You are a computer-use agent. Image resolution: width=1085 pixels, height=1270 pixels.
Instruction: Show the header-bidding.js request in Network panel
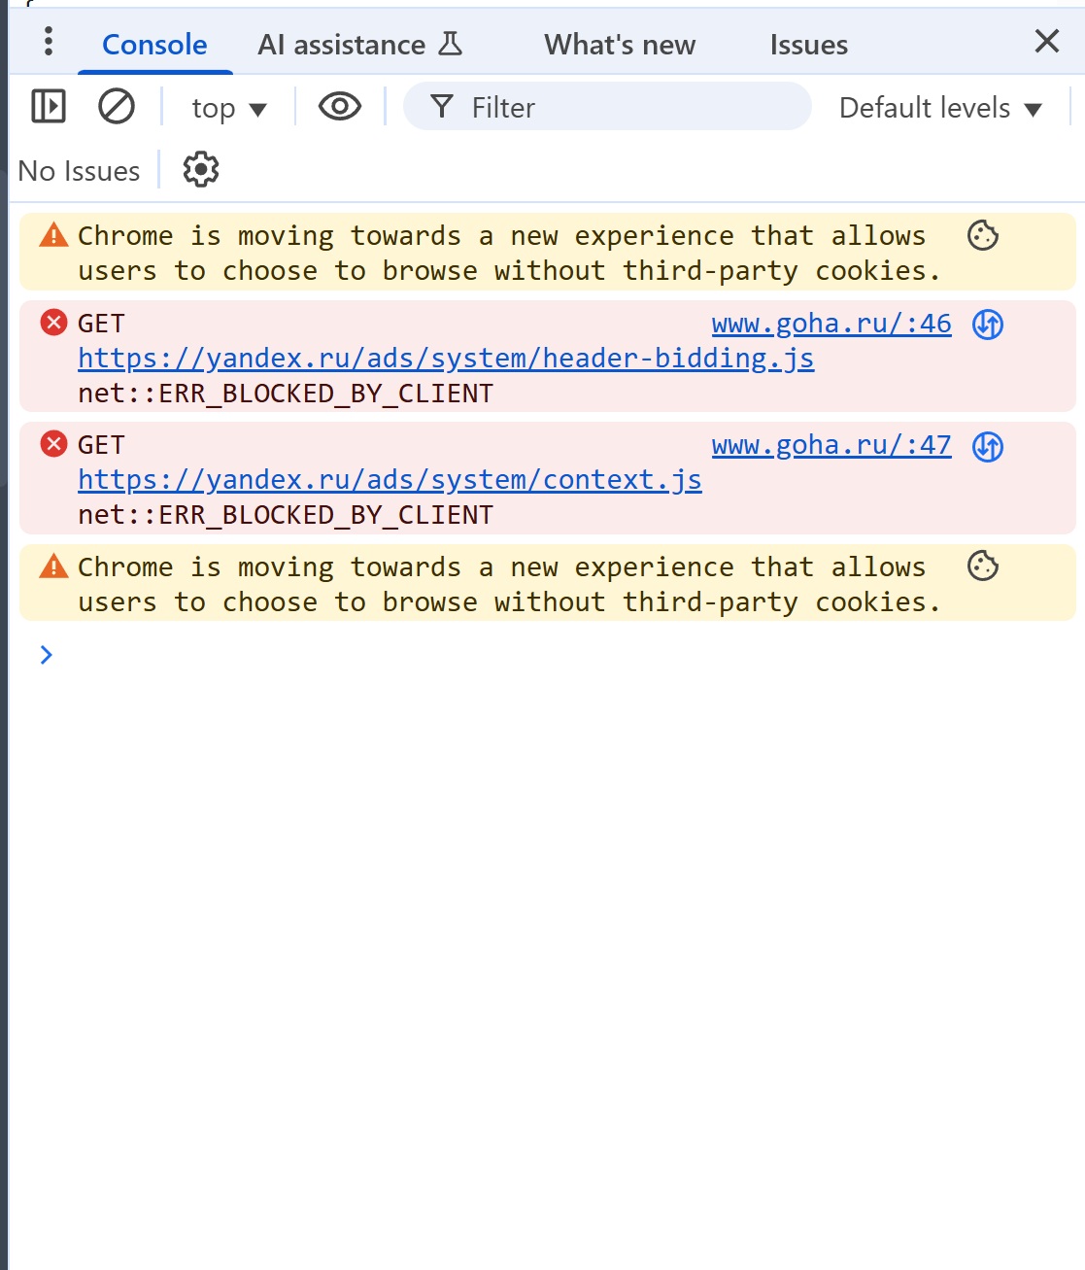(988, 325)
